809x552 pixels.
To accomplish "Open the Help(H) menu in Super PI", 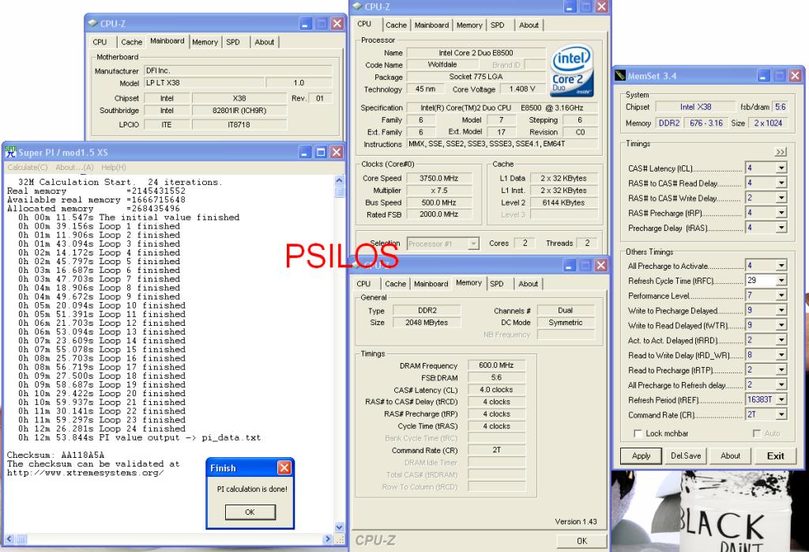I will click(114, 168).
